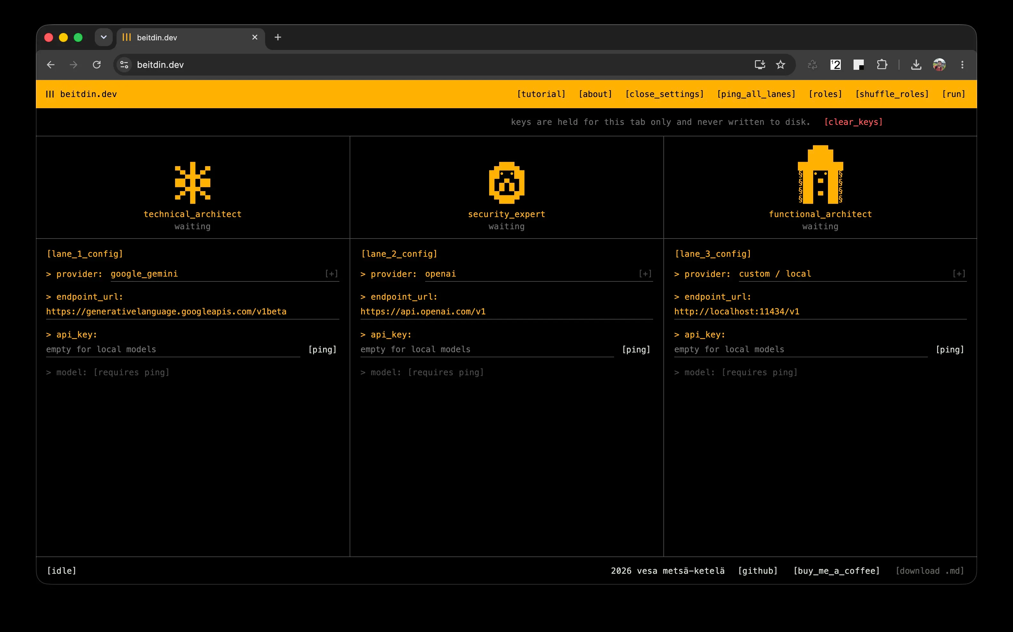Select the google_gemini provider field

[225, 274]
